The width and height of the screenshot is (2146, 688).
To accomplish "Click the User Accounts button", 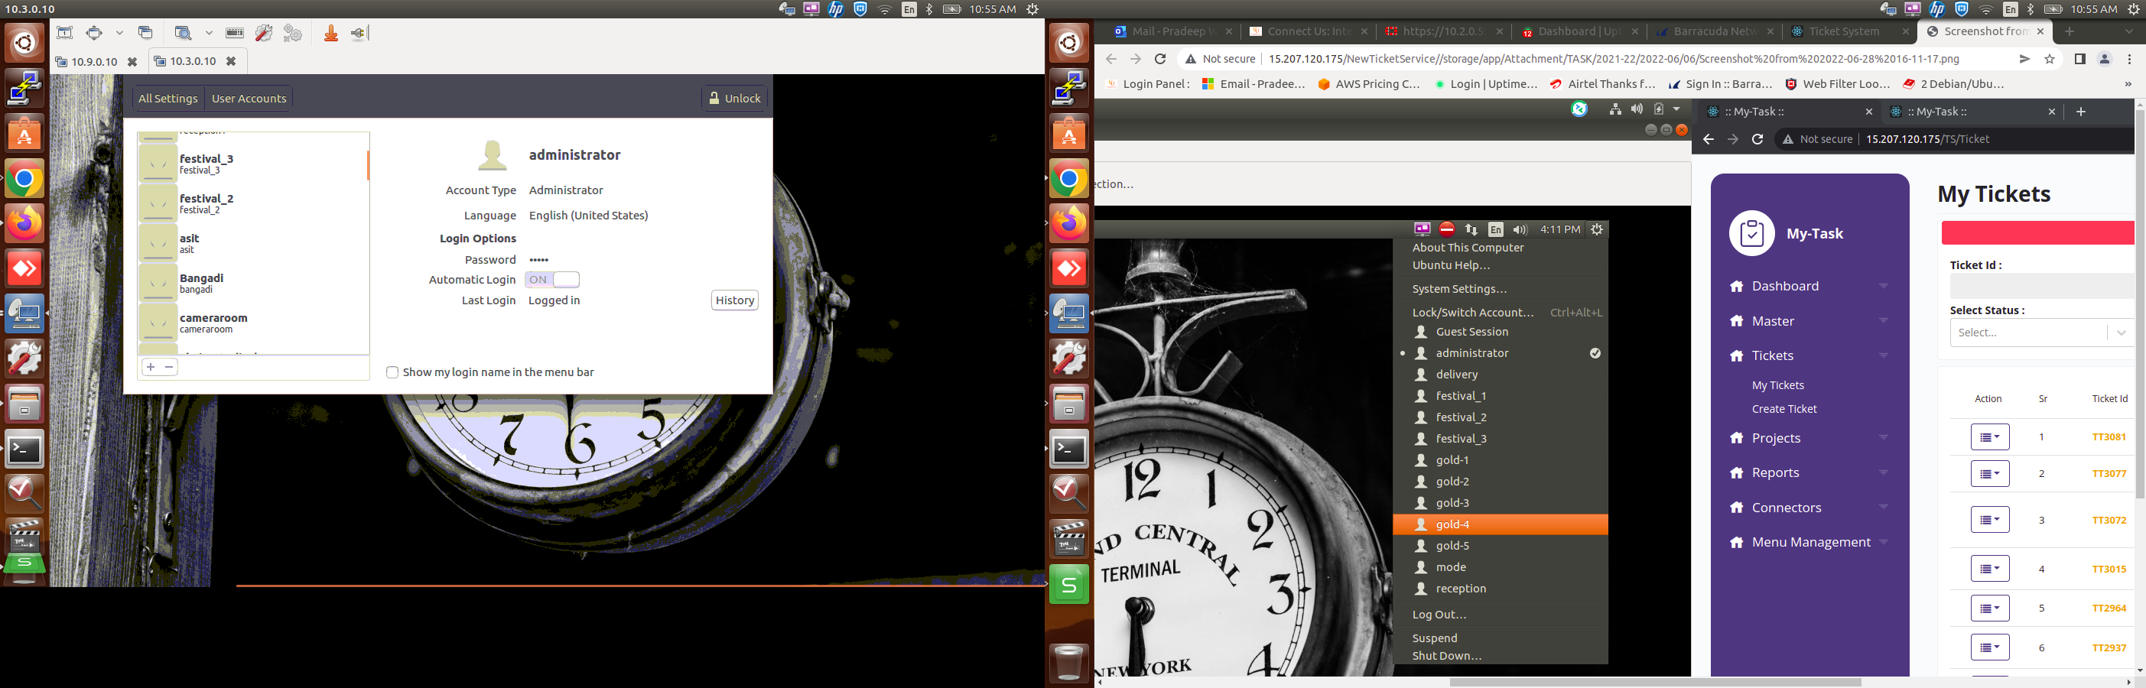I will point(249,99).
